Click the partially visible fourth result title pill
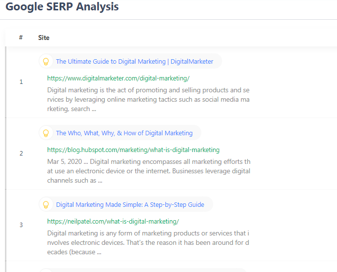The image size is (337, 272). pyautogui.click(x=142, y=270)
